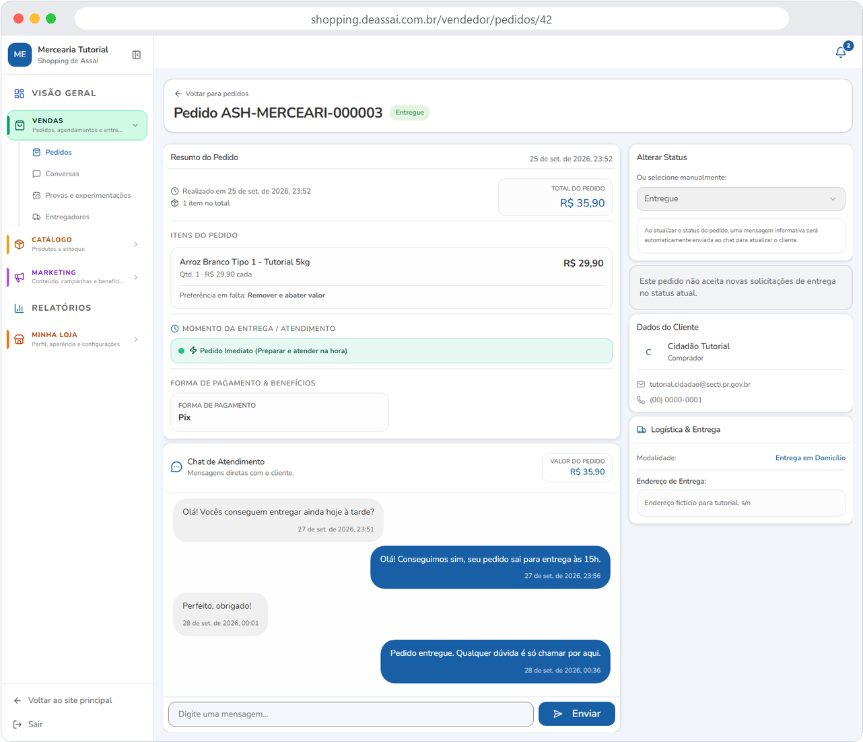Click the phone number (00) 0000-0001
This screenshot has height=742, width=863.
point(676,400)
